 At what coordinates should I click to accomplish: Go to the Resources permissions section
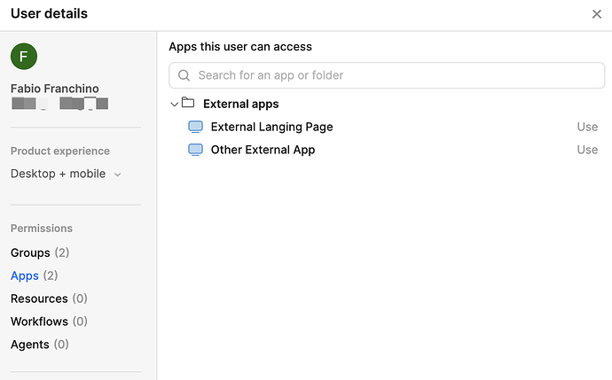pos(39,299)
